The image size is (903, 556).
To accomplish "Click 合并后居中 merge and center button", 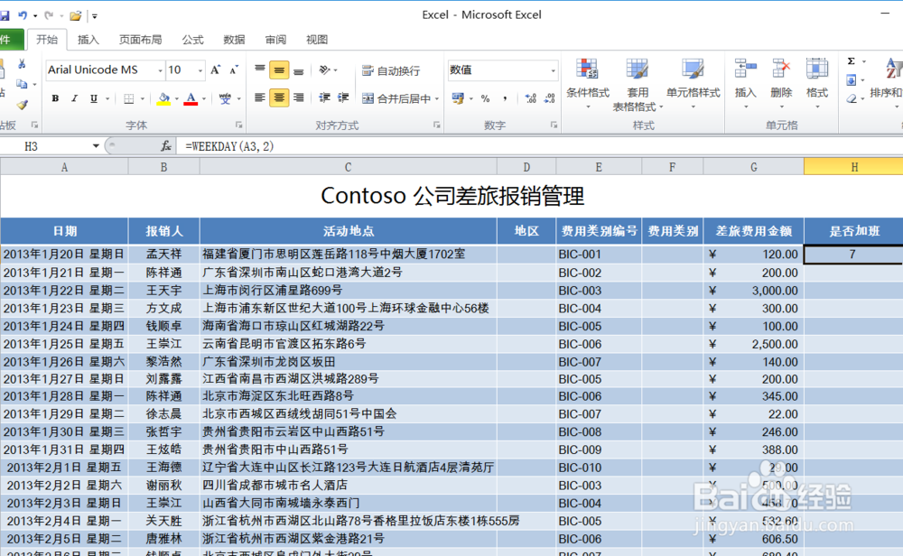I will [396, 98].
